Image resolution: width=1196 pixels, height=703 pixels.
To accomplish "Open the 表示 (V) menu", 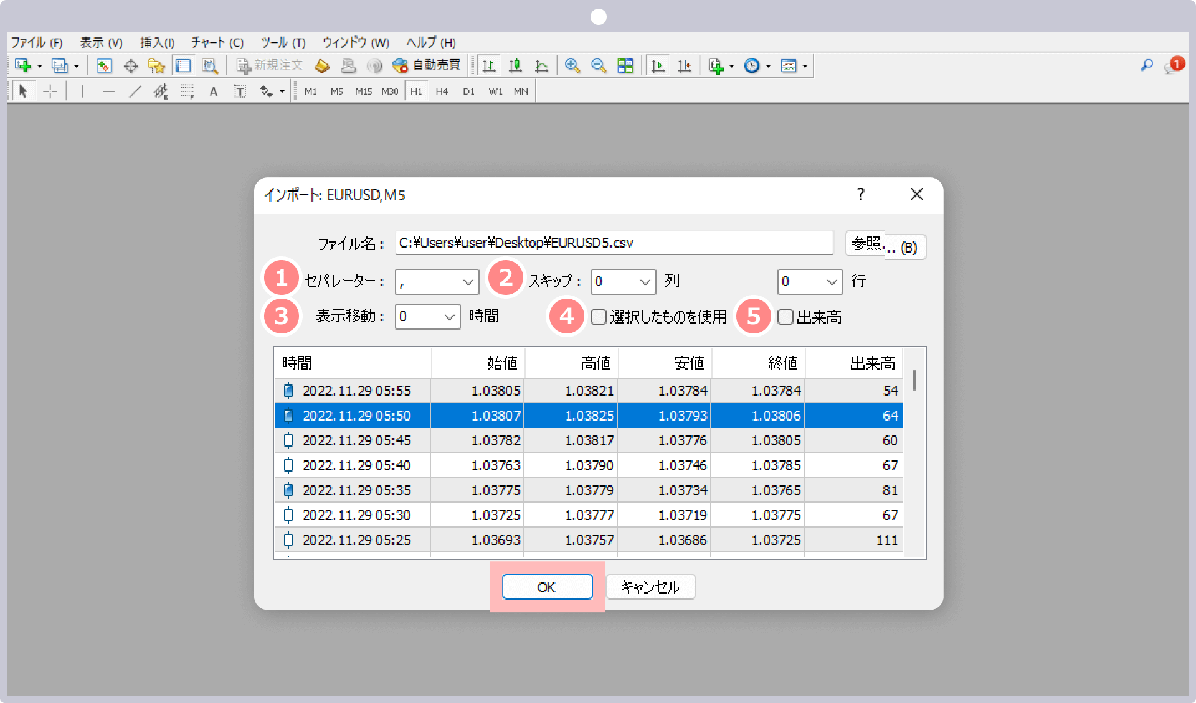I will click(101, 42).
